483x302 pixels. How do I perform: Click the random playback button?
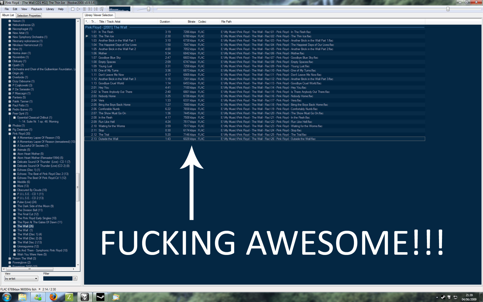tap(102, 9)
